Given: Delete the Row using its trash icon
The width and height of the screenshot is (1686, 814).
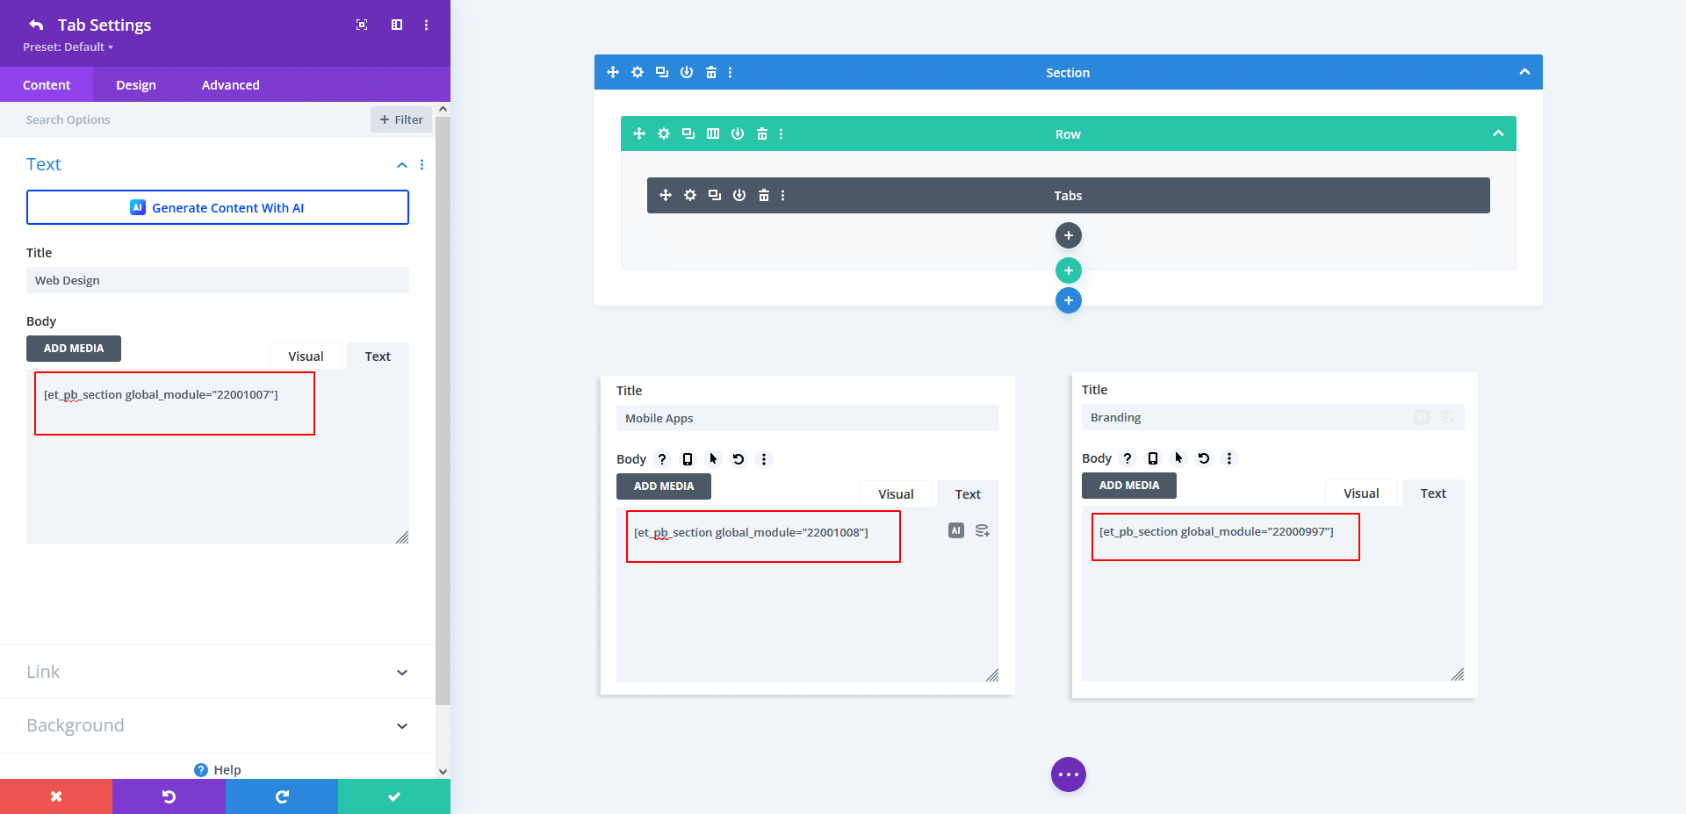Looking at the screenshot, I should [x=762, y=133].
